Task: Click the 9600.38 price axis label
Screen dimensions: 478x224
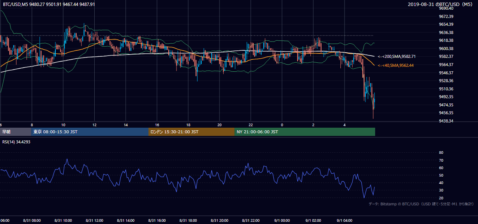Action: click(x=446, y=49)
